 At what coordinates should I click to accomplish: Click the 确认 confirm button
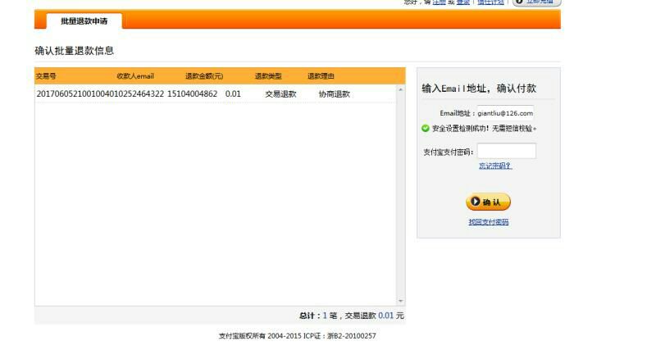click(x=488, y=203)
